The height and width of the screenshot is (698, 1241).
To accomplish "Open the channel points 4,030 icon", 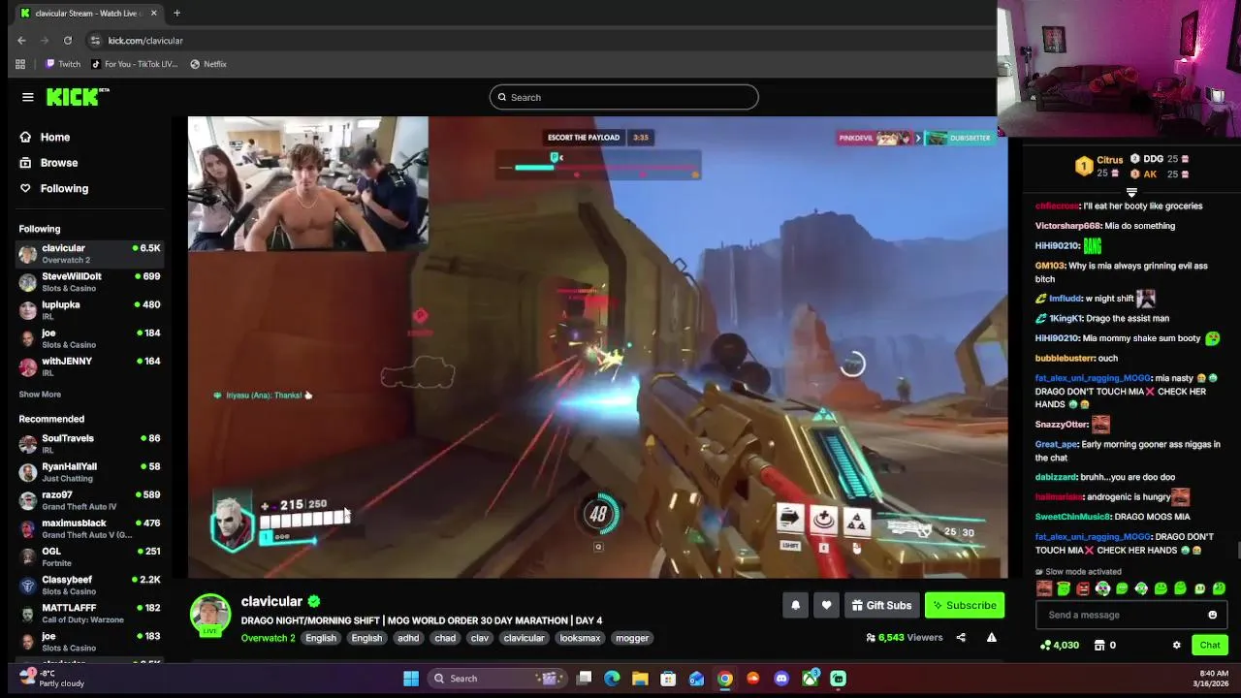I will point(1045,645).
